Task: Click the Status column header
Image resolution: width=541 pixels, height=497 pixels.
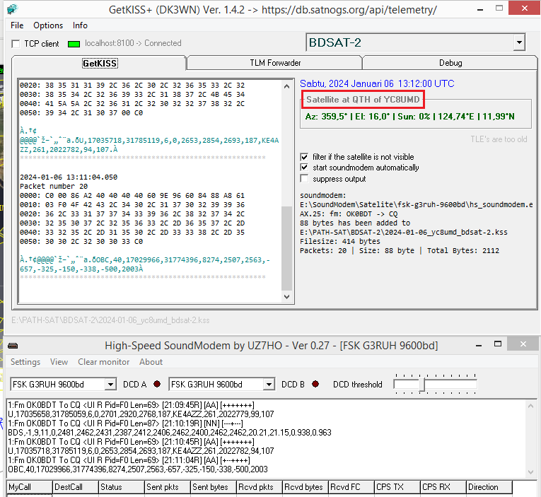Action: pyautogui.click(x=122, y=487)
